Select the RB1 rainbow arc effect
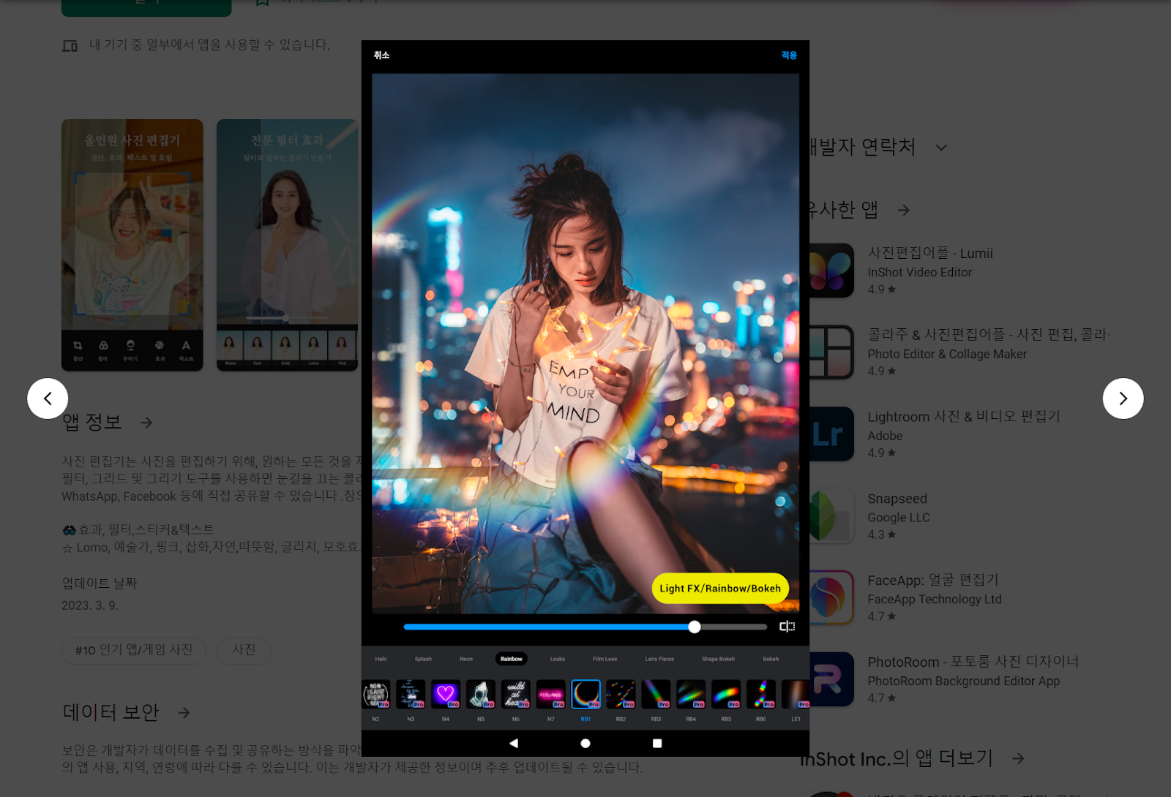The width and height of the screenshot is (1171, 797). click(586, 694)
